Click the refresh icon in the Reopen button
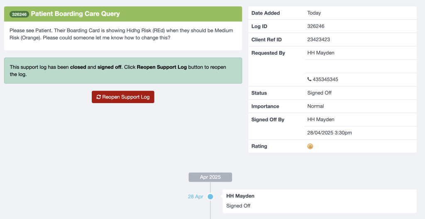Image resolution: width=425 pixels, height=219 pixels. pos(99,97)
